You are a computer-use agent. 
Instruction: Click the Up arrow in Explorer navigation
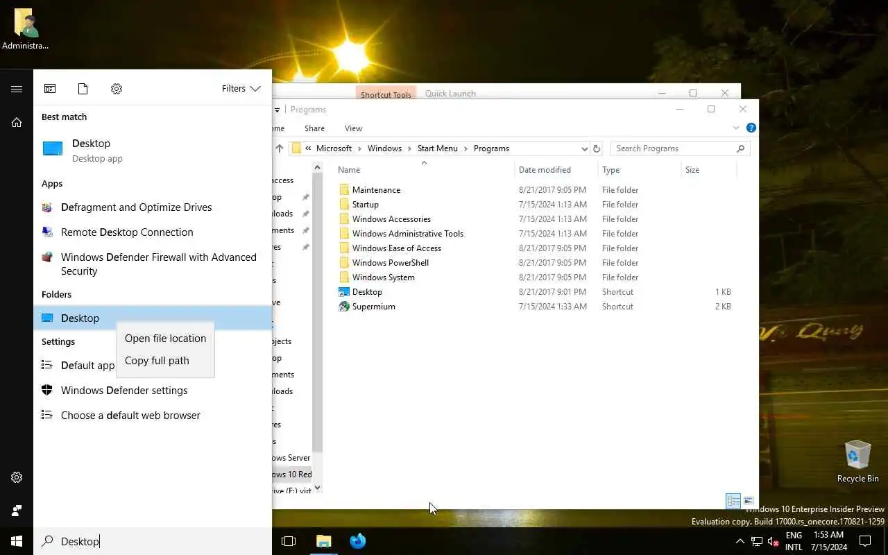280,148
